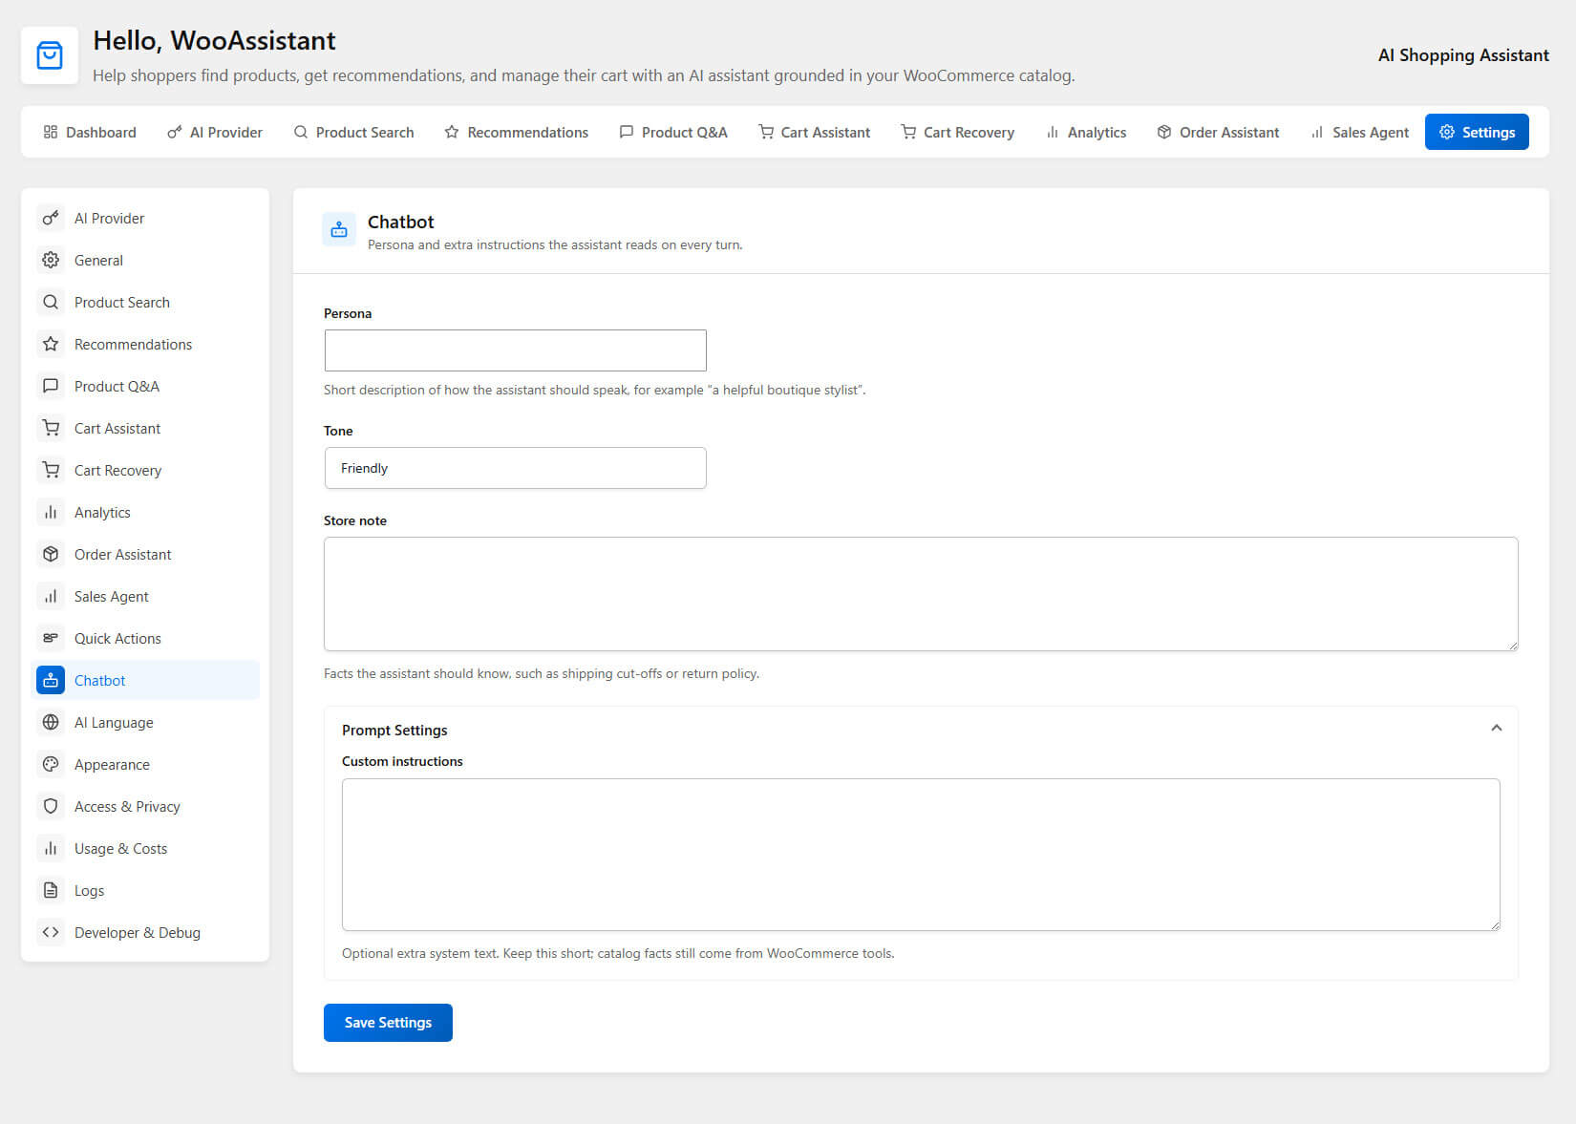Screen dimensions: 1576x1124
Task: Open the AI Provider top tab
Action: (215, 132)
